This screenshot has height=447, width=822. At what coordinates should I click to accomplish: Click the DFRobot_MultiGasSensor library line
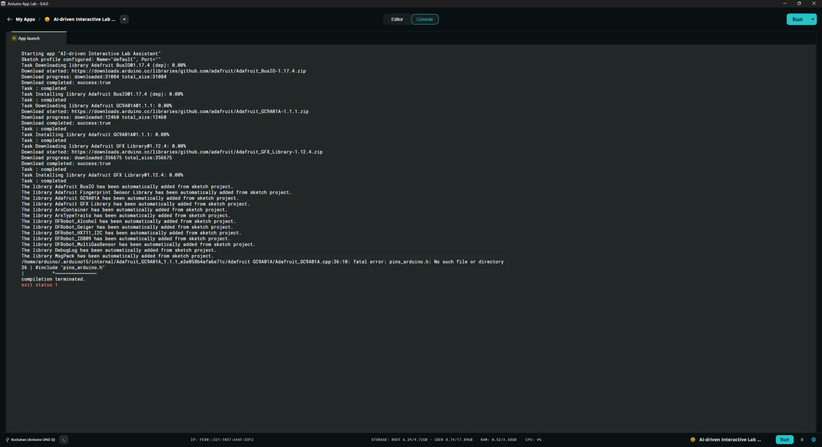coord(138,245)
